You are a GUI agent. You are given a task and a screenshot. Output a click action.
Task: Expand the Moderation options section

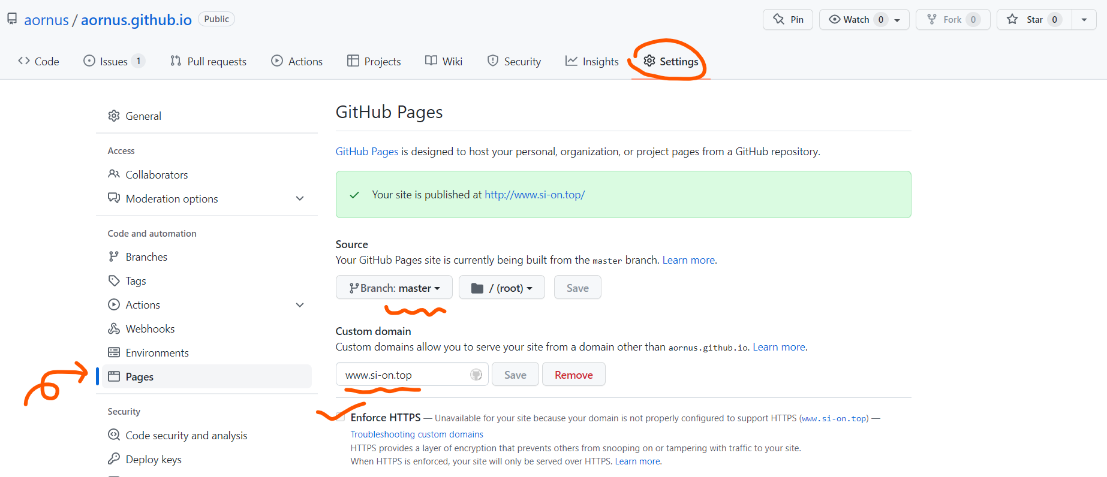300,198
